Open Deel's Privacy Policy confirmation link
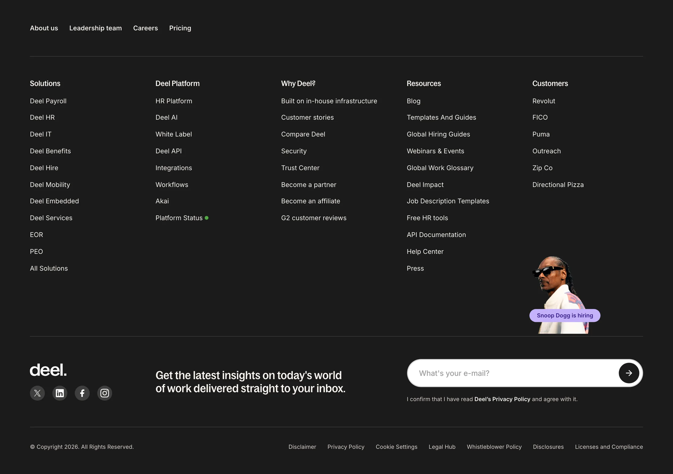Image resolution: width=673 pixels, height=474 pixels. [502, 399]
